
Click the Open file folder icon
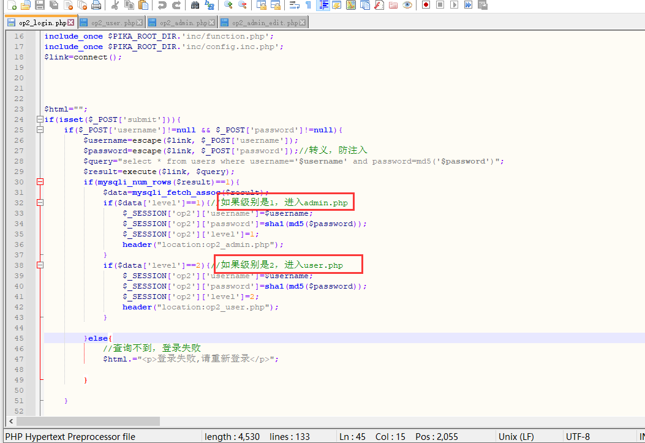point(26,5)
